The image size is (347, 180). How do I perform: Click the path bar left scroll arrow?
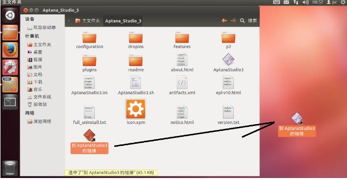pos(69,21)
